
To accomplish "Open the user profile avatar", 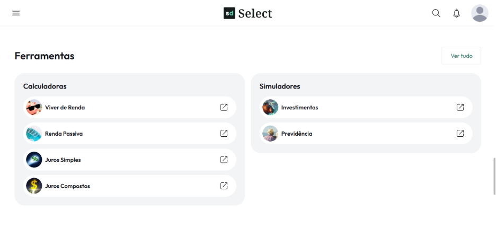I will pos(480,13).
